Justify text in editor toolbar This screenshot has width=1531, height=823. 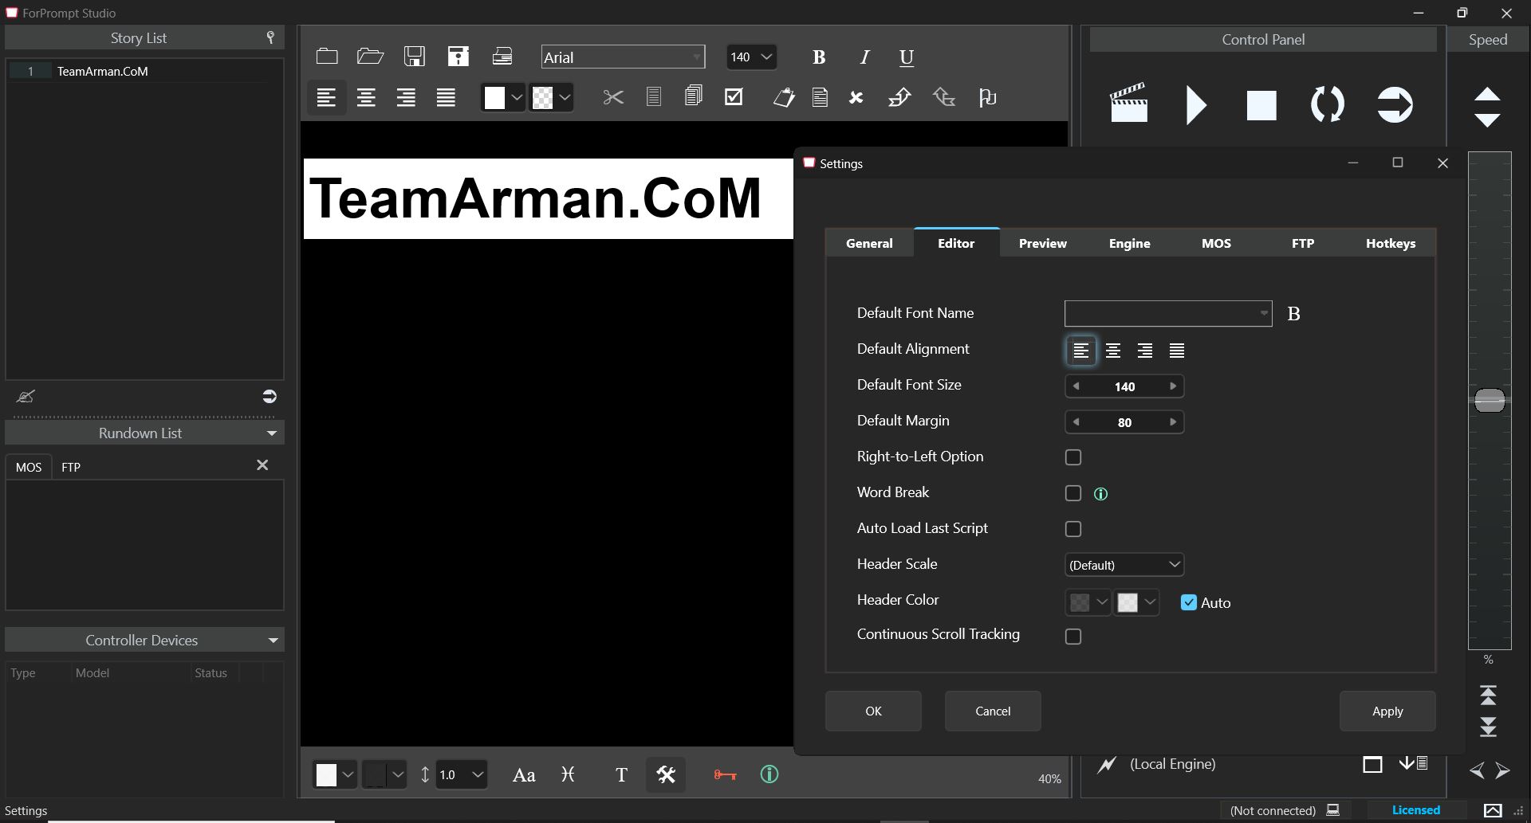446,98
